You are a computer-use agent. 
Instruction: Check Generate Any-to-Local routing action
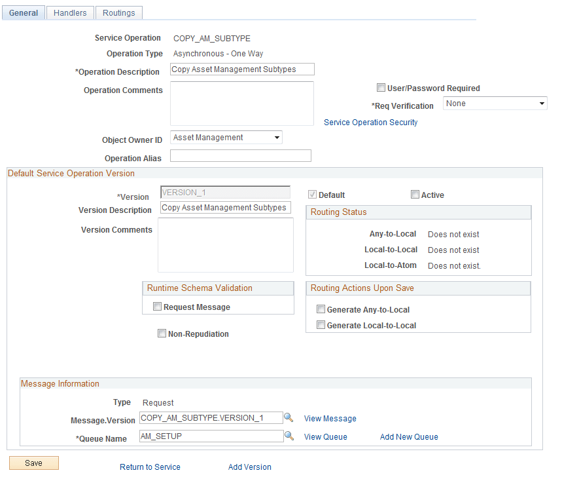pos(321,309)
